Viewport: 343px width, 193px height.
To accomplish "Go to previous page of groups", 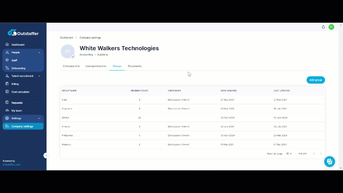I will click(314, 154).
